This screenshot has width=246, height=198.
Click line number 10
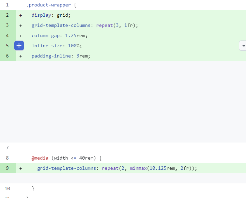click(7, 188)
